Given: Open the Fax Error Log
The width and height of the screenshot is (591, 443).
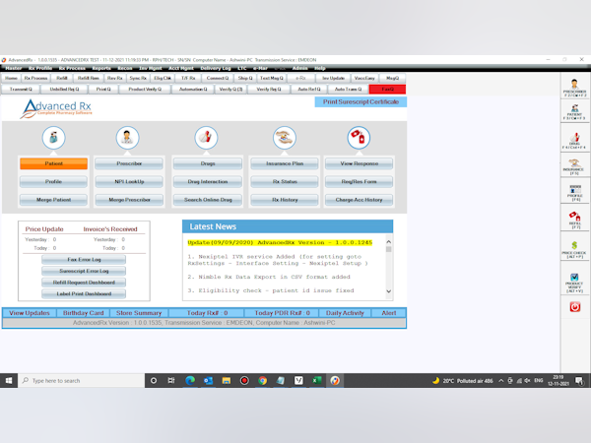Looking at the screenshot, I should click(84, 260).
